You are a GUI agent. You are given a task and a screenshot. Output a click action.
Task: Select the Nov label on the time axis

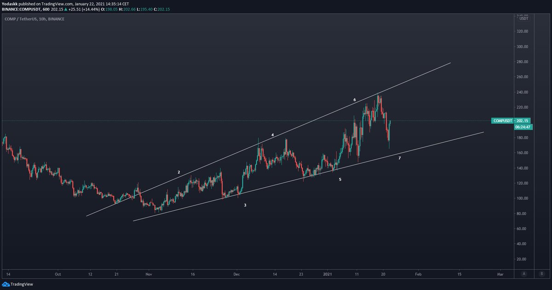(x=149, y=274)
